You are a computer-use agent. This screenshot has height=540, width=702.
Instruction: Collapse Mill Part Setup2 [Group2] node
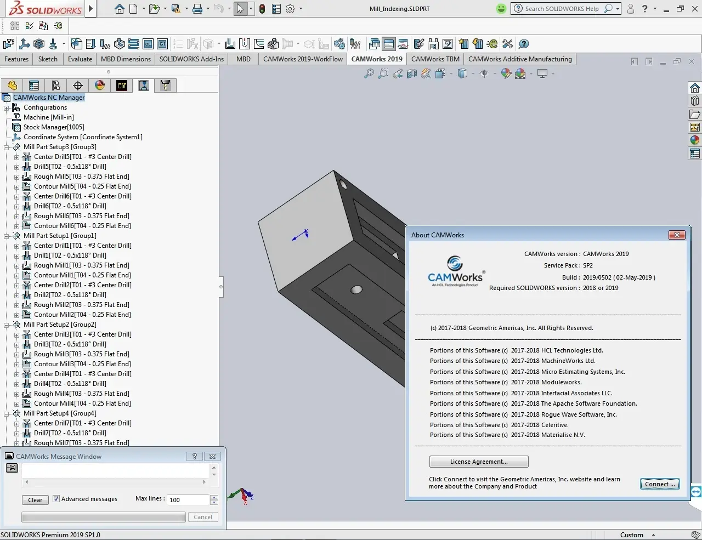pos(7,325)
